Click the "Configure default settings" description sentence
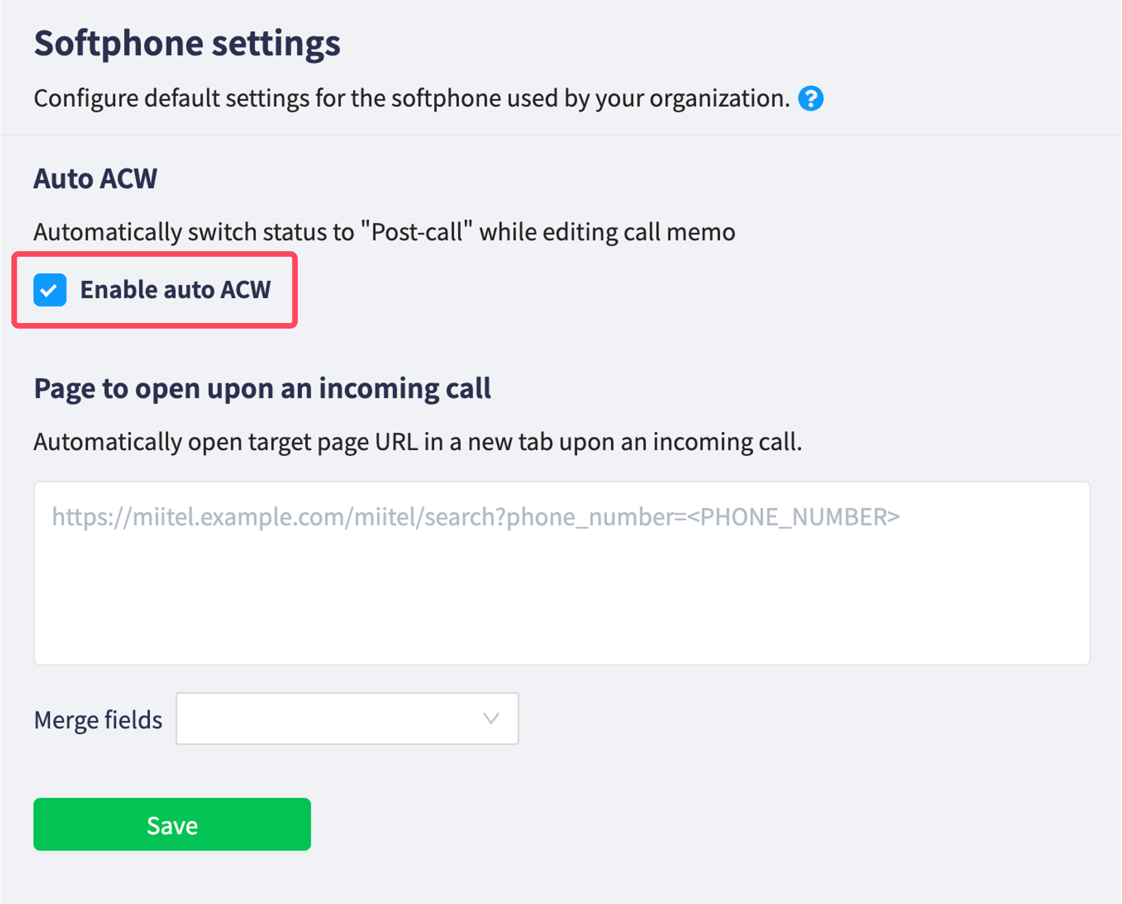The image size is (1122, 904). (412, 98)
